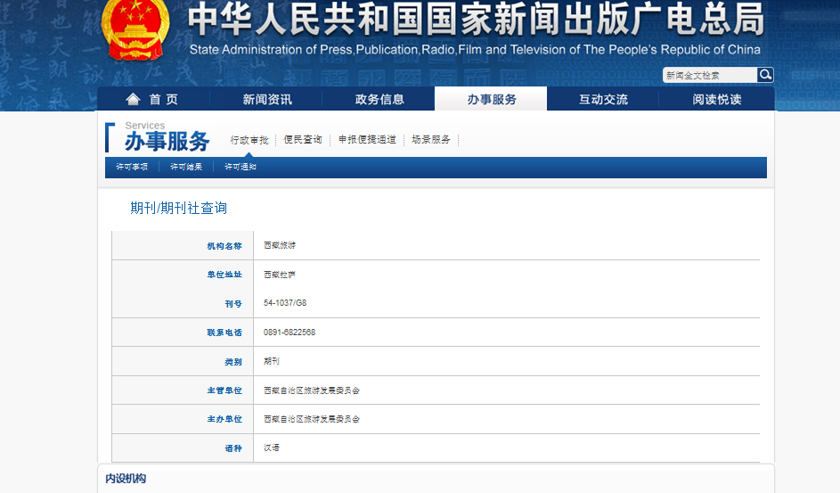Click the 刊号 value 54-1037/G8
The height and width of the screenshot is (493, 840).
pyautogui.click(x=285, y=303)
